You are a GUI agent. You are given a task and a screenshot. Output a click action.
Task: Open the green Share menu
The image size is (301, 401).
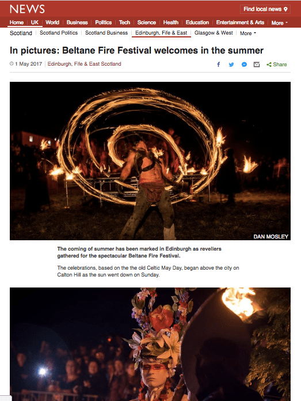point(276,65)
